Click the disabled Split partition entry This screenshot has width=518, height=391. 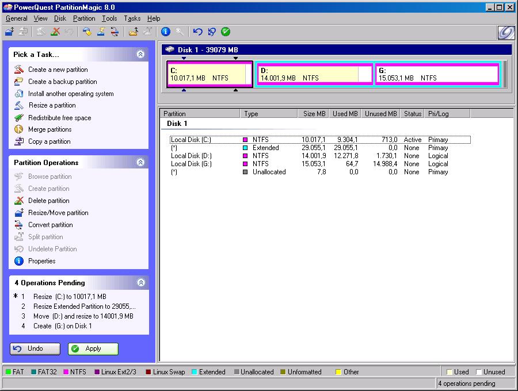(x=45, y=237)
